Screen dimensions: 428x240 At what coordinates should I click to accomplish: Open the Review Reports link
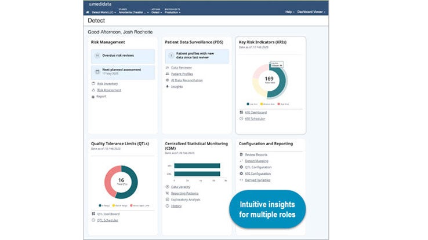click(x=256, y=154)
